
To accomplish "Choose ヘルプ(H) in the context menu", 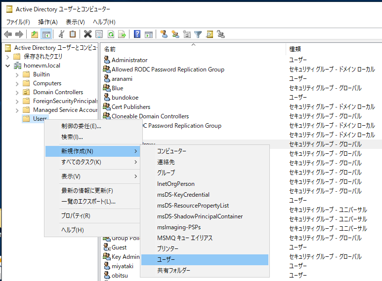I will point(92,230).
